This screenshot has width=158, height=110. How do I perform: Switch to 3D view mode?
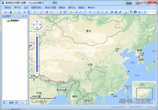(24, 12)
